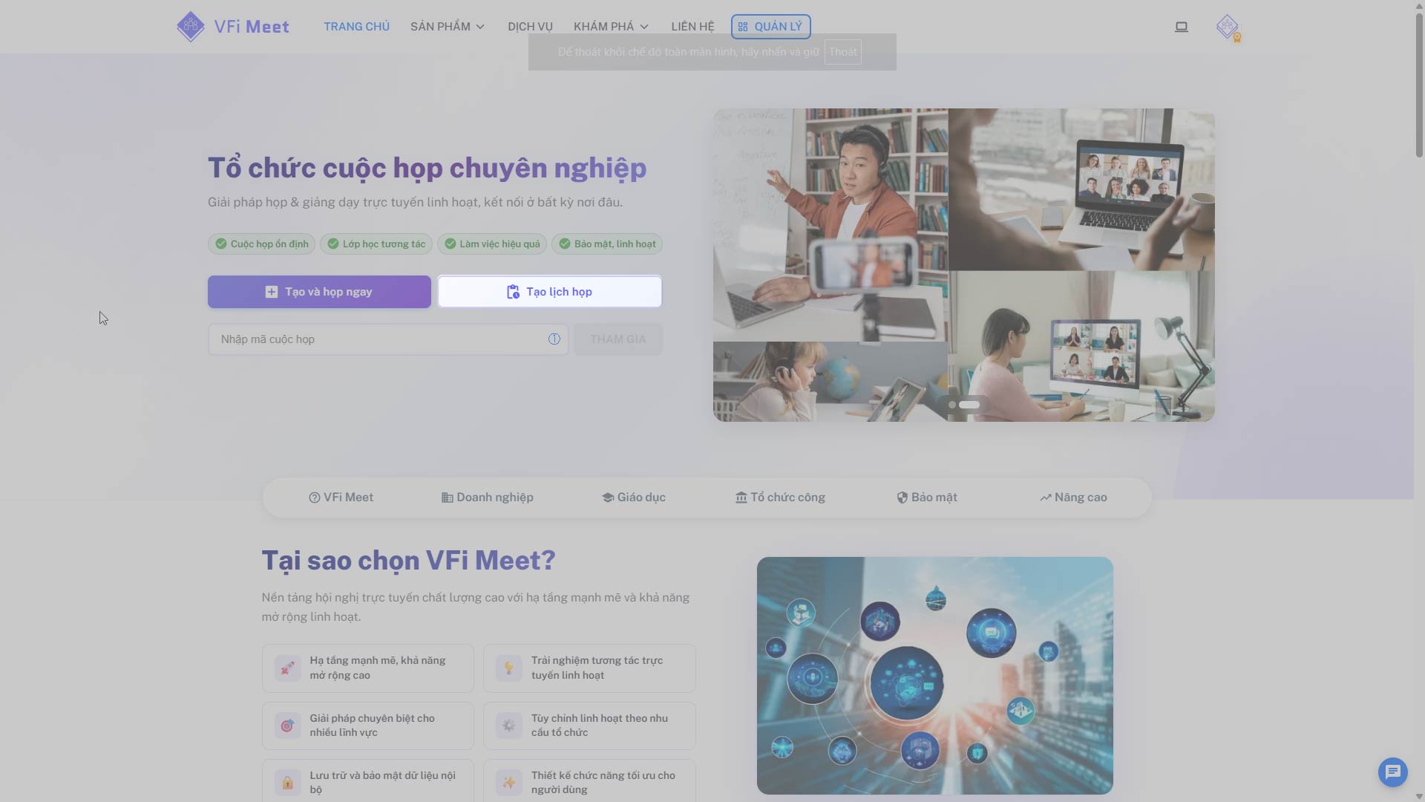This screenshot has width=1425, height=802.
Task: Open the LIÊN HỆ menu item
Action: pyautogui.click(x=692, y=27)
